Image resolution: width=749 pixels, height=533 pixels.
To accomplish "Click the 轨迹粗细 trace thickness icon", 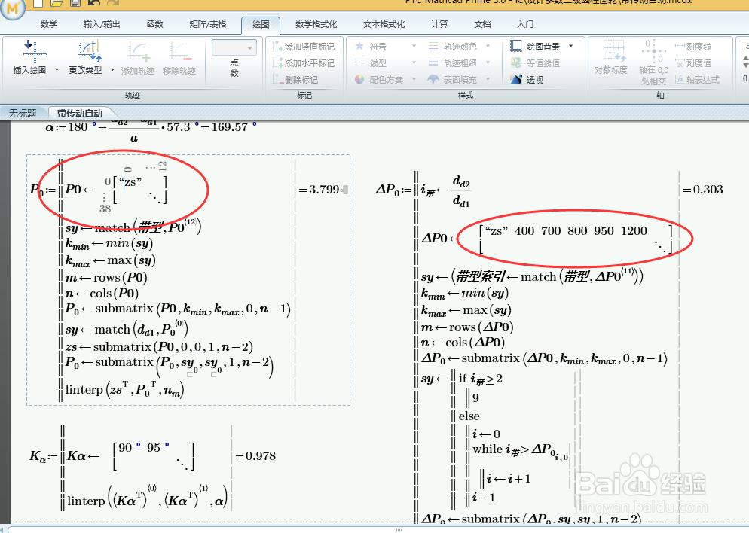I will click(x=433, y=63).
